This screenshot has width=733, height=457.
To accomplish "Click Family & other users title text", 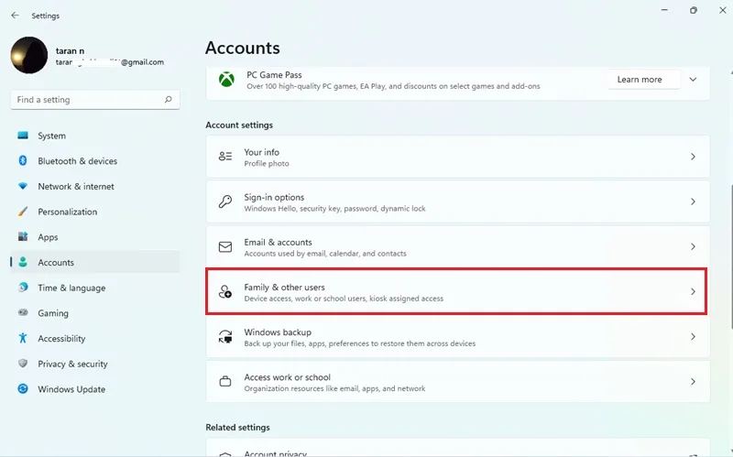I will pos(284,287).
